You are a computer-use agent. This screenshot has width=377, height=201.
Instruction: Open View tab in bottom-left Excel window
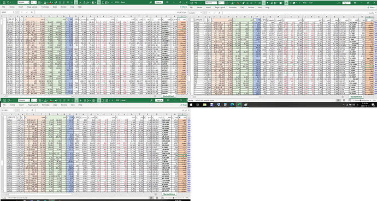73,105
